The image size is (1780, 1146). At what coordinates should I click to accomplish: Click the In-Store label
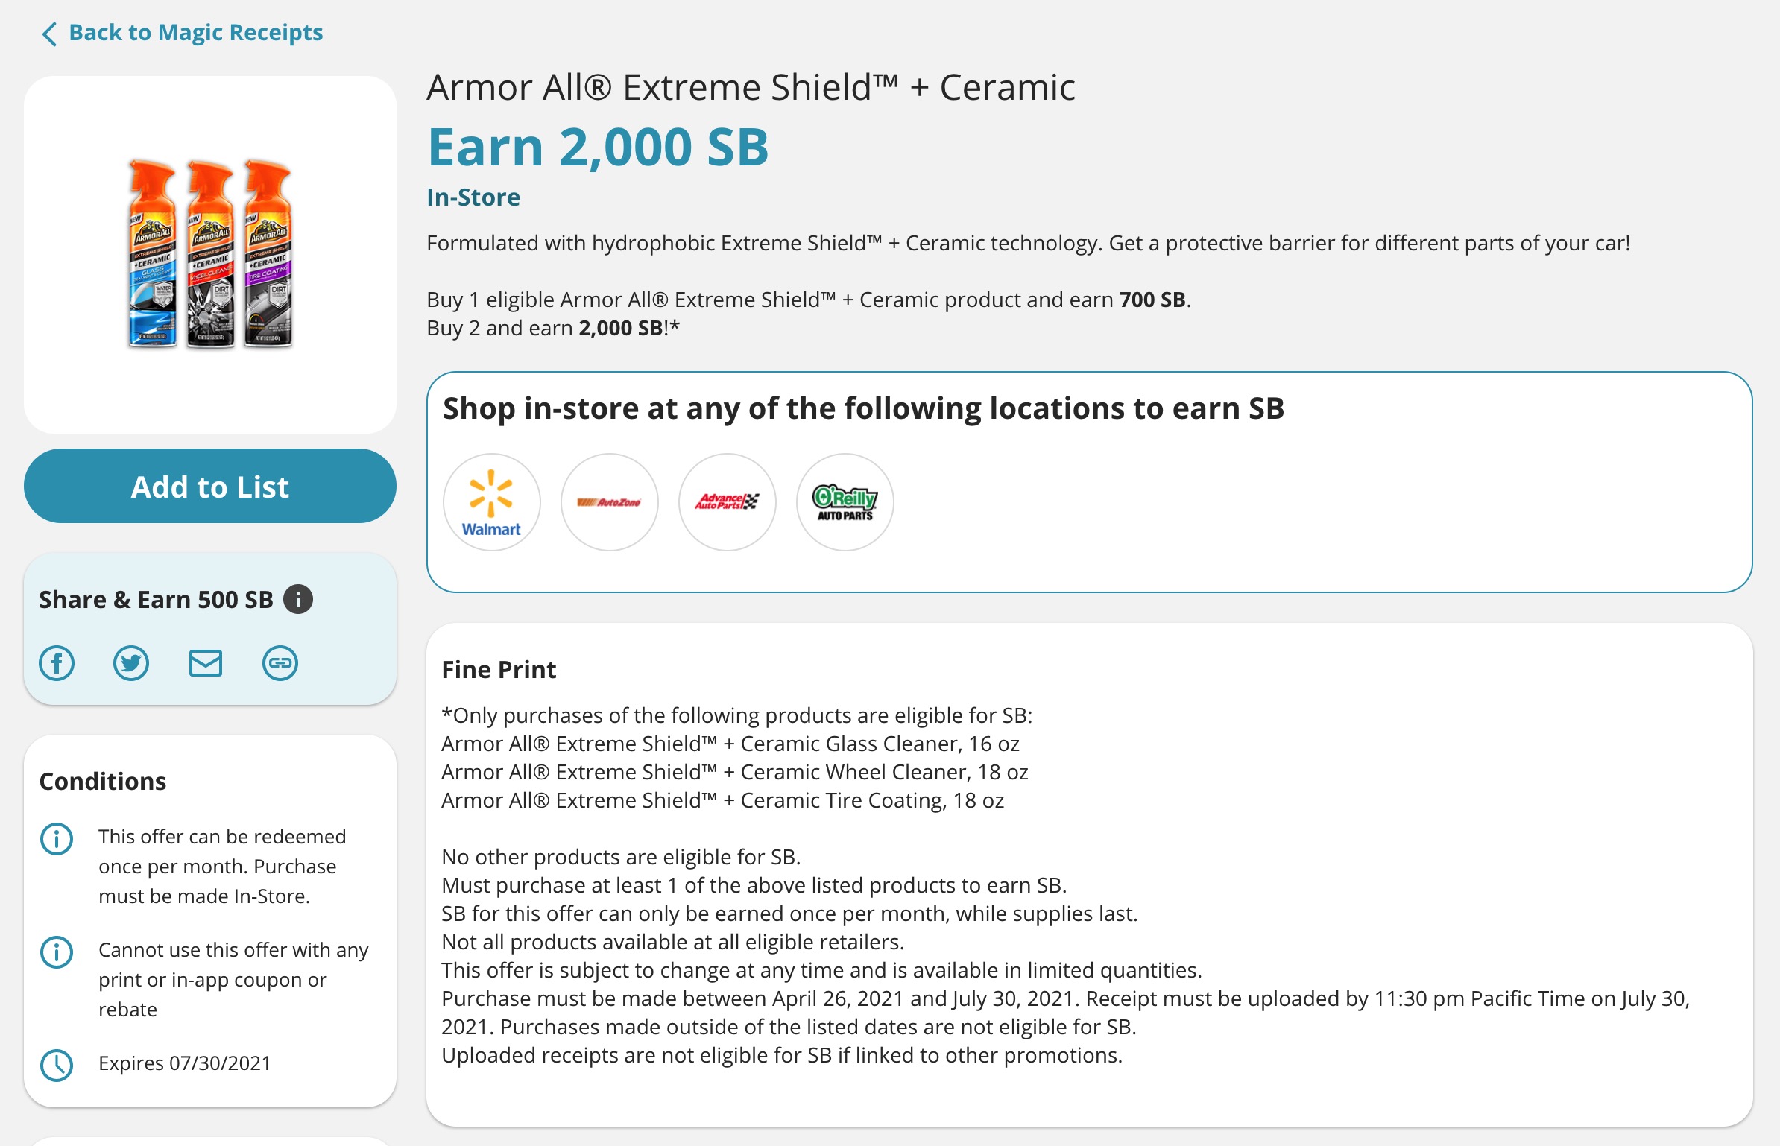click(x=473, y=197)
